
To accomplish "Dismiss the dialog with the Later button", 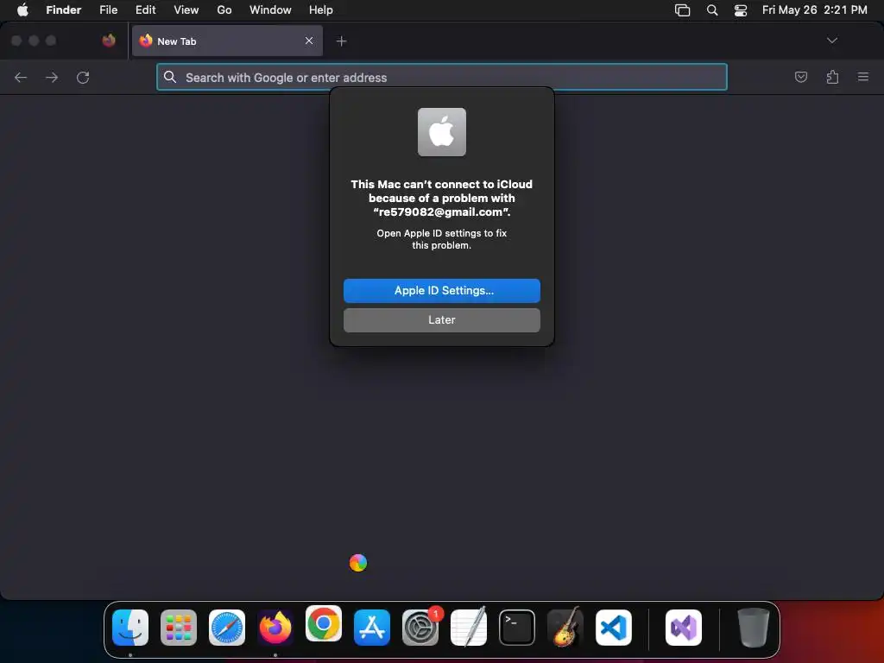I will [x=441, y=319].
